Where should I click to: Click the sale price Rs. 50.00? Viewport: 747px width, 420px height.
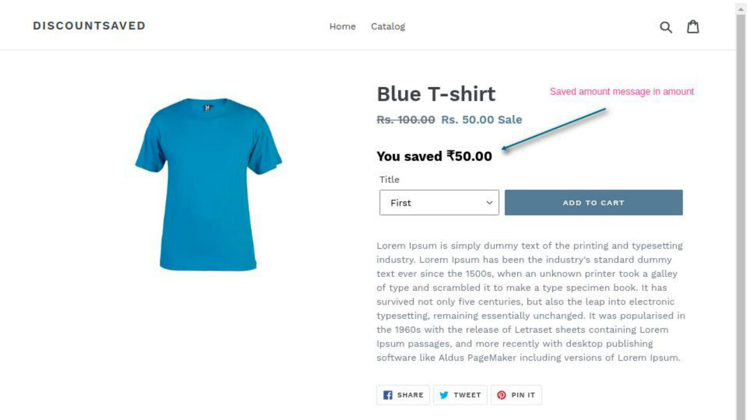click(x=468, y=120)
